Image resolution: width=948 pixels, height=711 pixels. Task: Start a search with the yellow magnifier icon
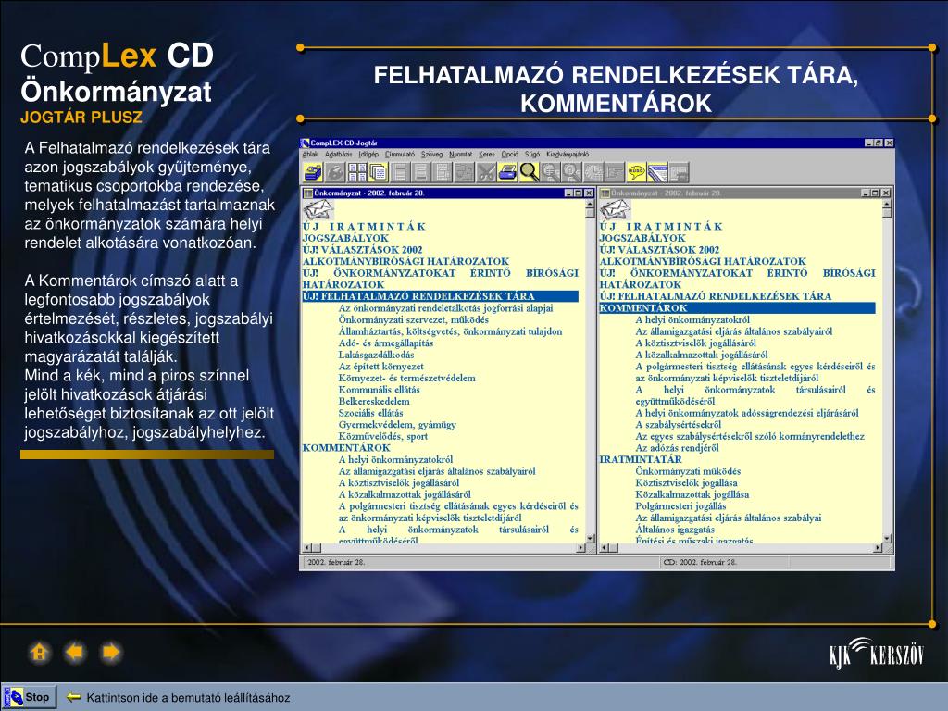click(x=529, y=172)
